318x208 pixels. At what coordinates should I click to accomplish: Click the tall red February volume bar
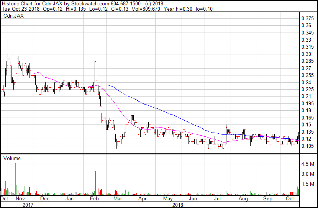click(96, 183)
